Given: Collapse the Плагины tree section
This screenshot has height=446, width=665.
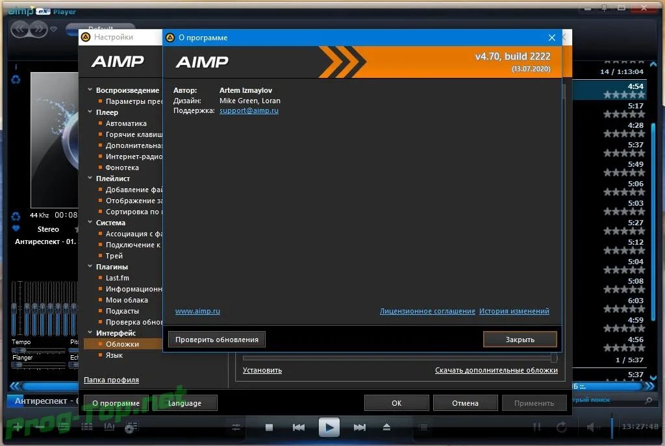Looking at the screenshot, I should (x=90, y=266).
